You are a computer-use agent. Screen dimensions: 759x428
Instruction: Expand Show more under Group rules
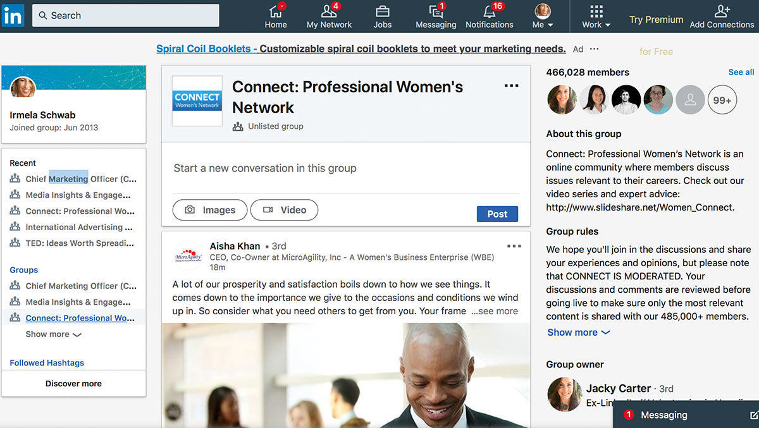(x=579, y=333)
